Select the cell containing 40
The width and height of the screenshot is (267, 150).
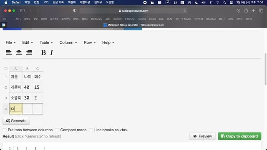[x=28, y=87]
